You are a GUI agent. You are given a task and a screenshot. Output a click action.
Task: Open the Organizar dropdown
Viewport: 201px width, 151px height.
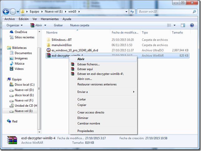(x=14, y=25)
